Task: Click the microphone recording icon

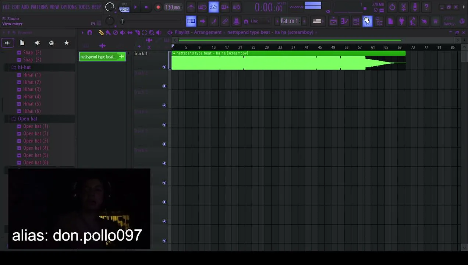Action: tap(415, 7)
